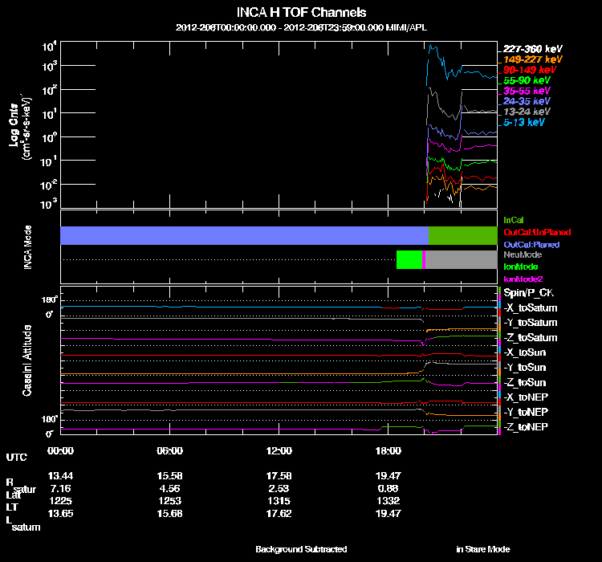
Task: Click the OutCal:Planed legend text
Action: point(531,243)
